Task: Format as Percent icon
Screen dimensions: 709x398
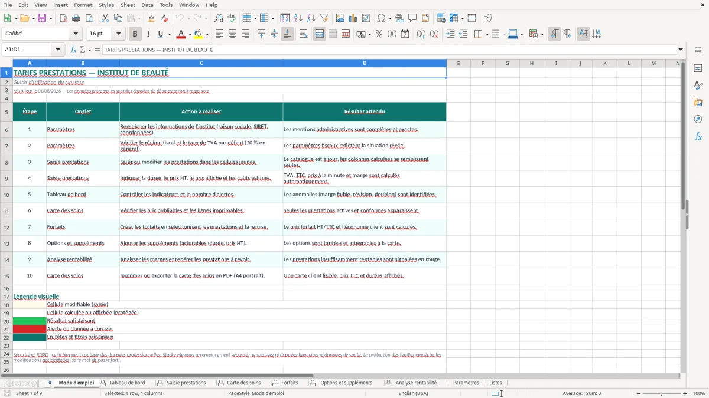Action: (x=379, y=34)
